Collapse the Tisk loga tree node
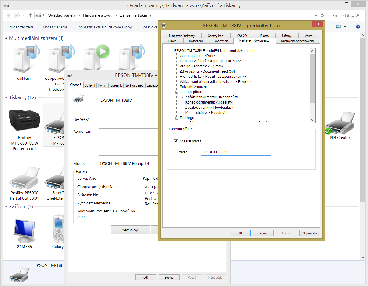Viewport: 368px width, 287px height. pos(177,118)
